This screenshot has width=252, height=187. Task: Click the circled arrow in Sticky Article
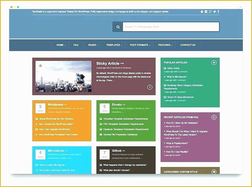150,87
